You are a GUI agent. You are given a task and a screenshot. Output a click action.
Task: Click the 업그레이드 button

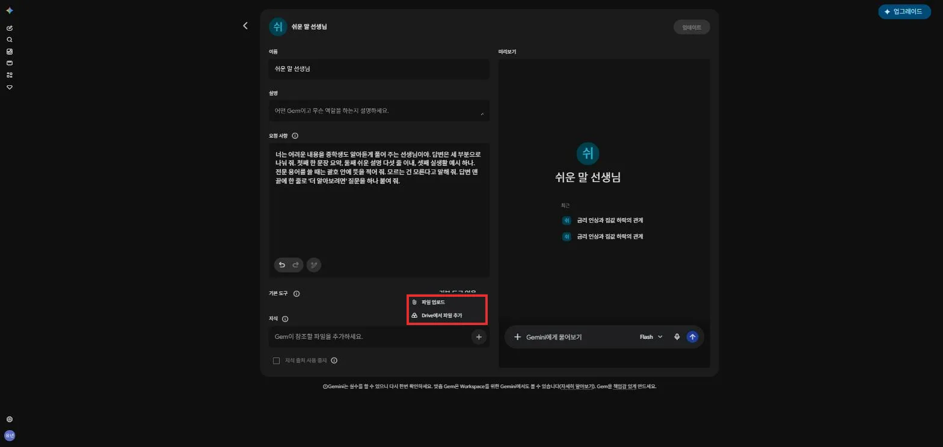click(904, 11)
